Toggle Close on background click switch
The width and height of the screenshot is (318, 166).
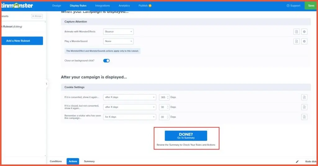(106, 61)
